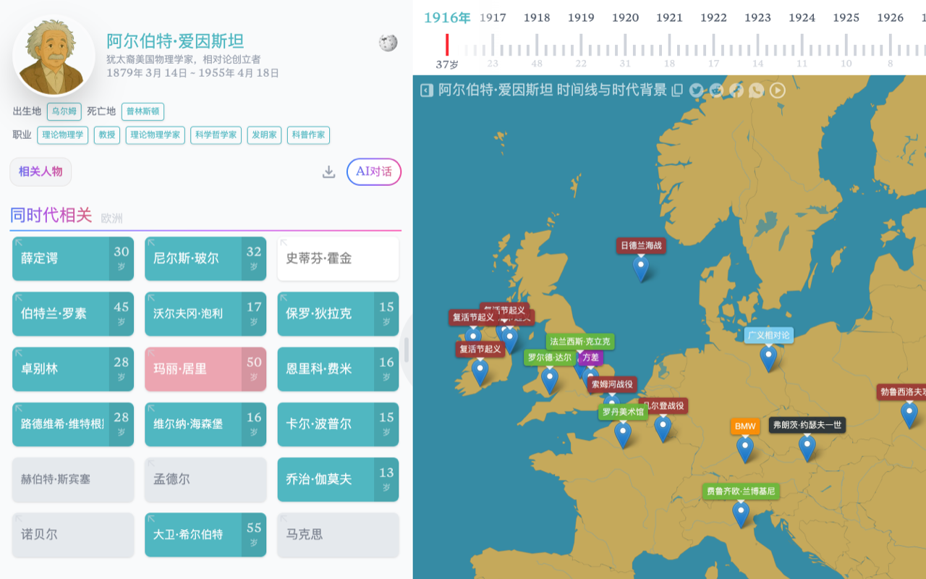The width and height of the screenshot is (926, 579).
Task: Copy the timeline title with the copy icon
Action: pos(677,90)
